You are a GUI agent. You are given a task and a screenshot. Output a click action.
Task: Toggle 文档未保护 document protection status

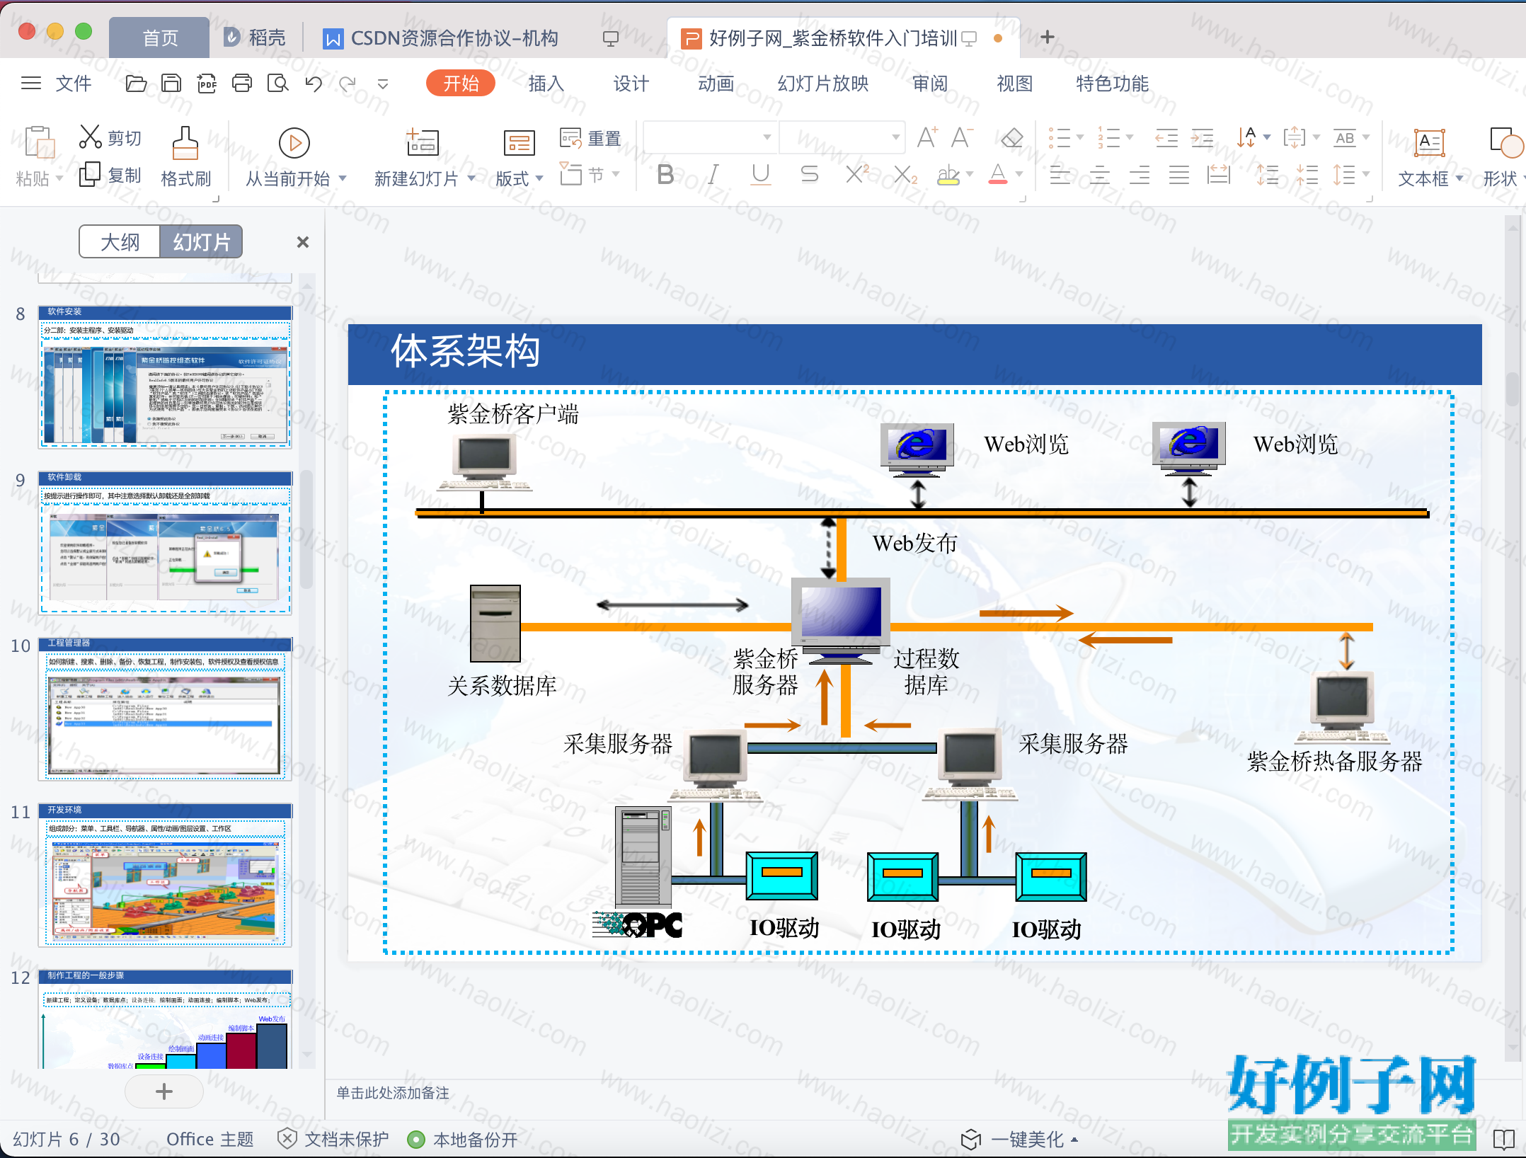pyautogui.click(x=333, y=1139)
